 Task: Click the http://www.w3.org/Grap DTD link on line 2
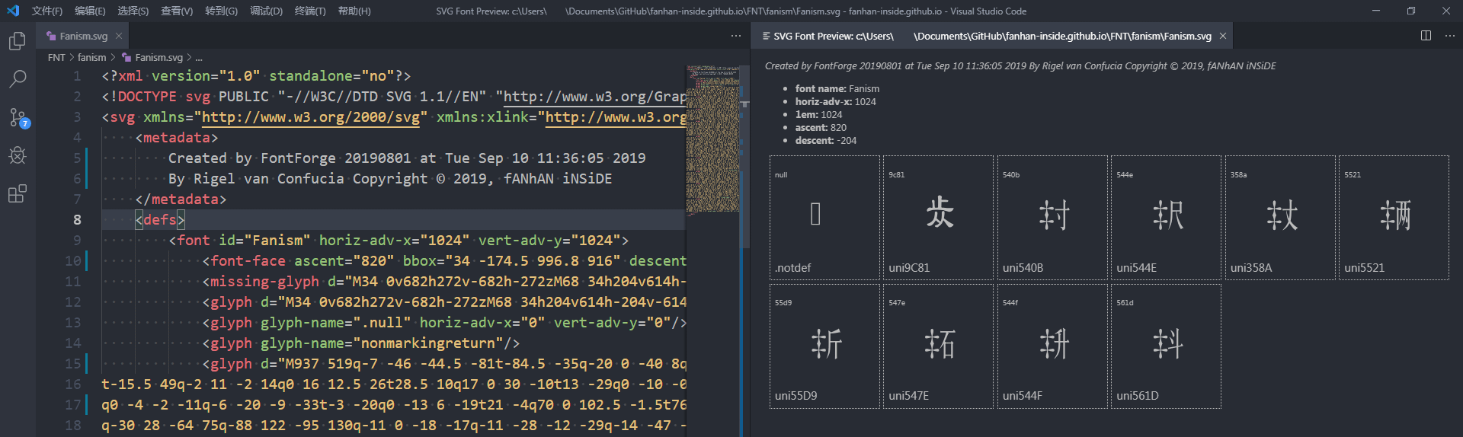tap(594, 96)
